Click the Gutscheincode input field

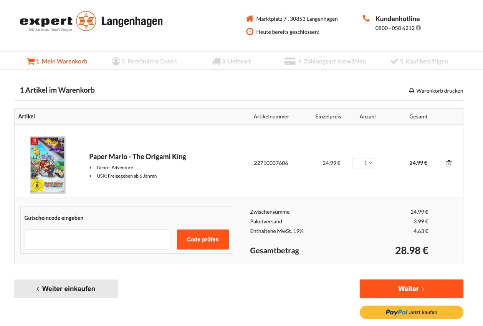click(x=97, y=240)
